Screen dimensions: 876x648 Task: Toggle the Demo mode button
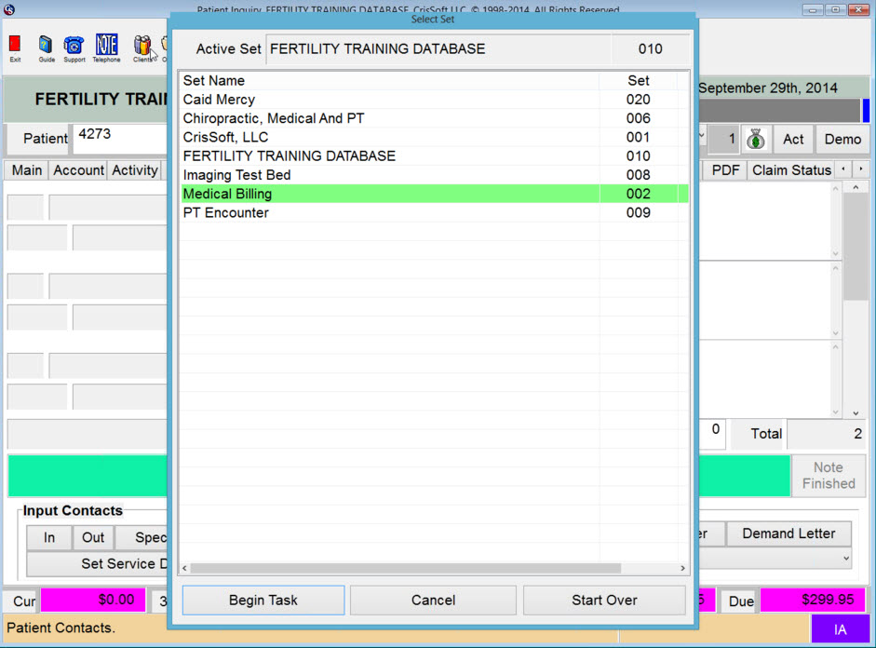(x=842, y=140)
